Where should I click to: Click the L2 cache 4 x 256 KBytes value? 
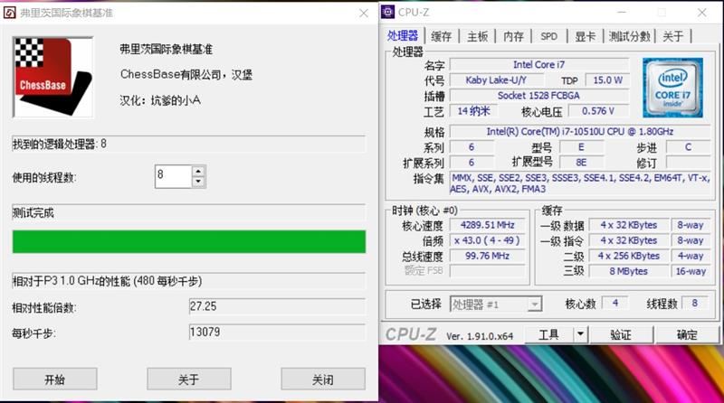[628, 256]
